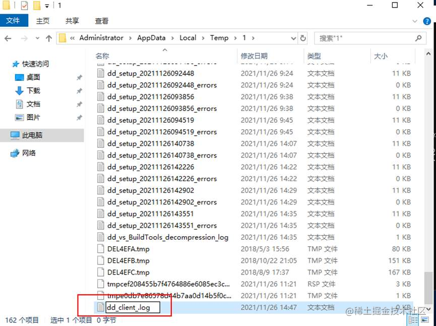Enable details view from status bar
Viewport: 436px width, 326px height.
point(413,319)
